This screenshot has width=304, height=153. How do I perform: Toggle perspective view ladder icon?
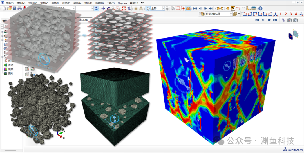(141, 8)
